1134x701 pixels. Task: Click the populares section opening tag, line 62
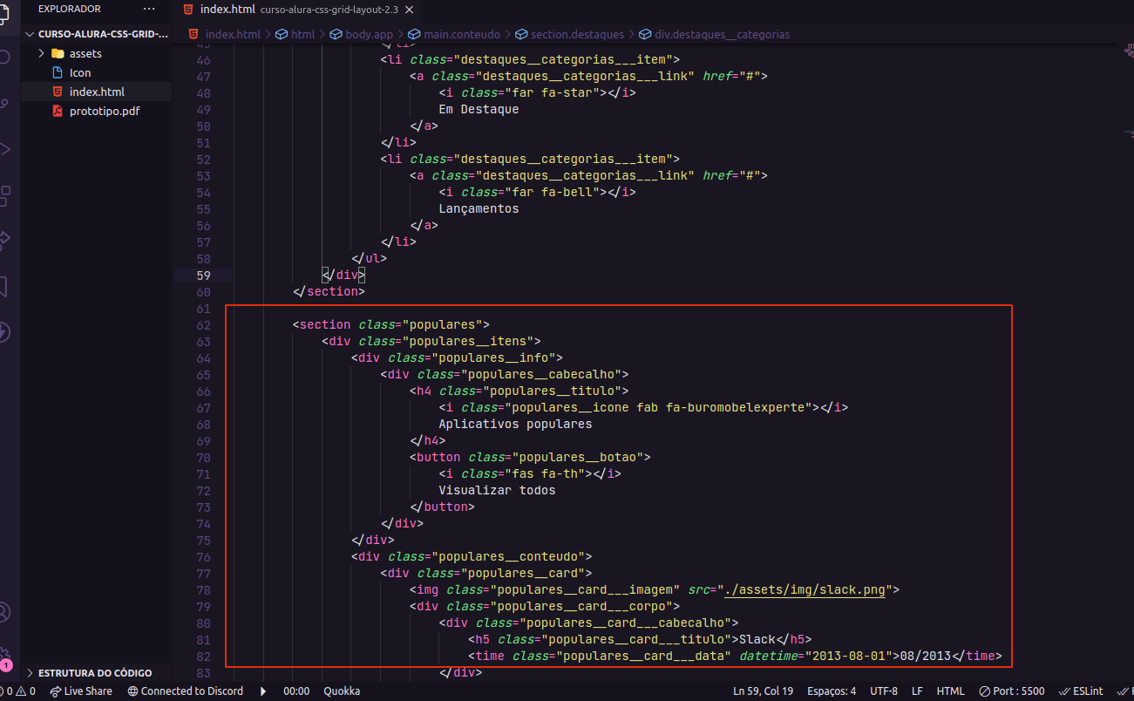pos(390,324)
